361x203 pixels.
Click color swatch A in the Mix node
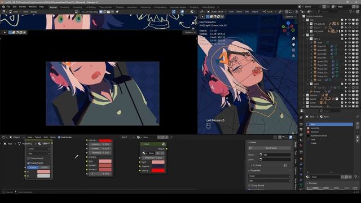pyautogui.click(x=43, y=171)
